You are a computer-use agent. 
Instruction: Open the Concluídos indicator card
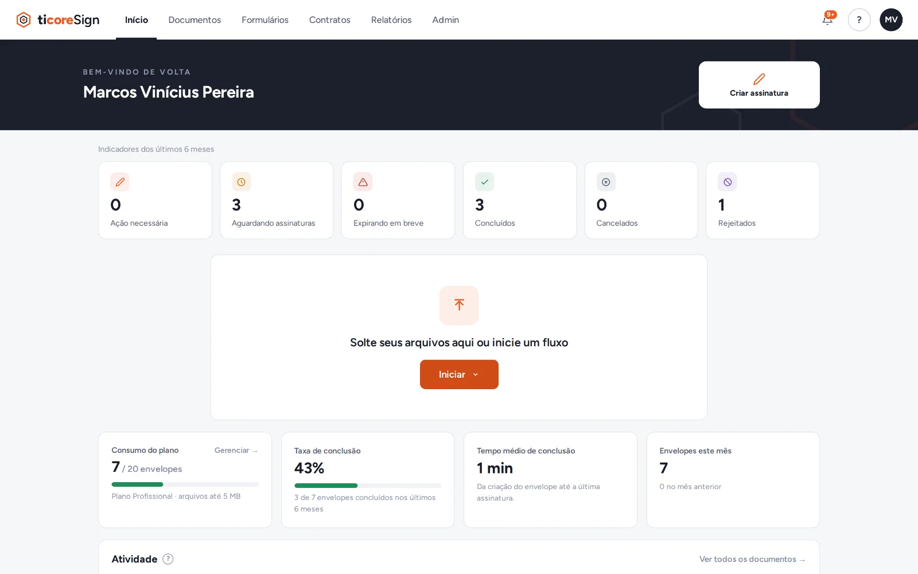520,200
